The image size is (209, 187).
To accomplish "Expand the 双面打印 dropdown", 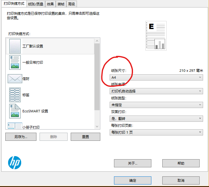I will [156, 119].
